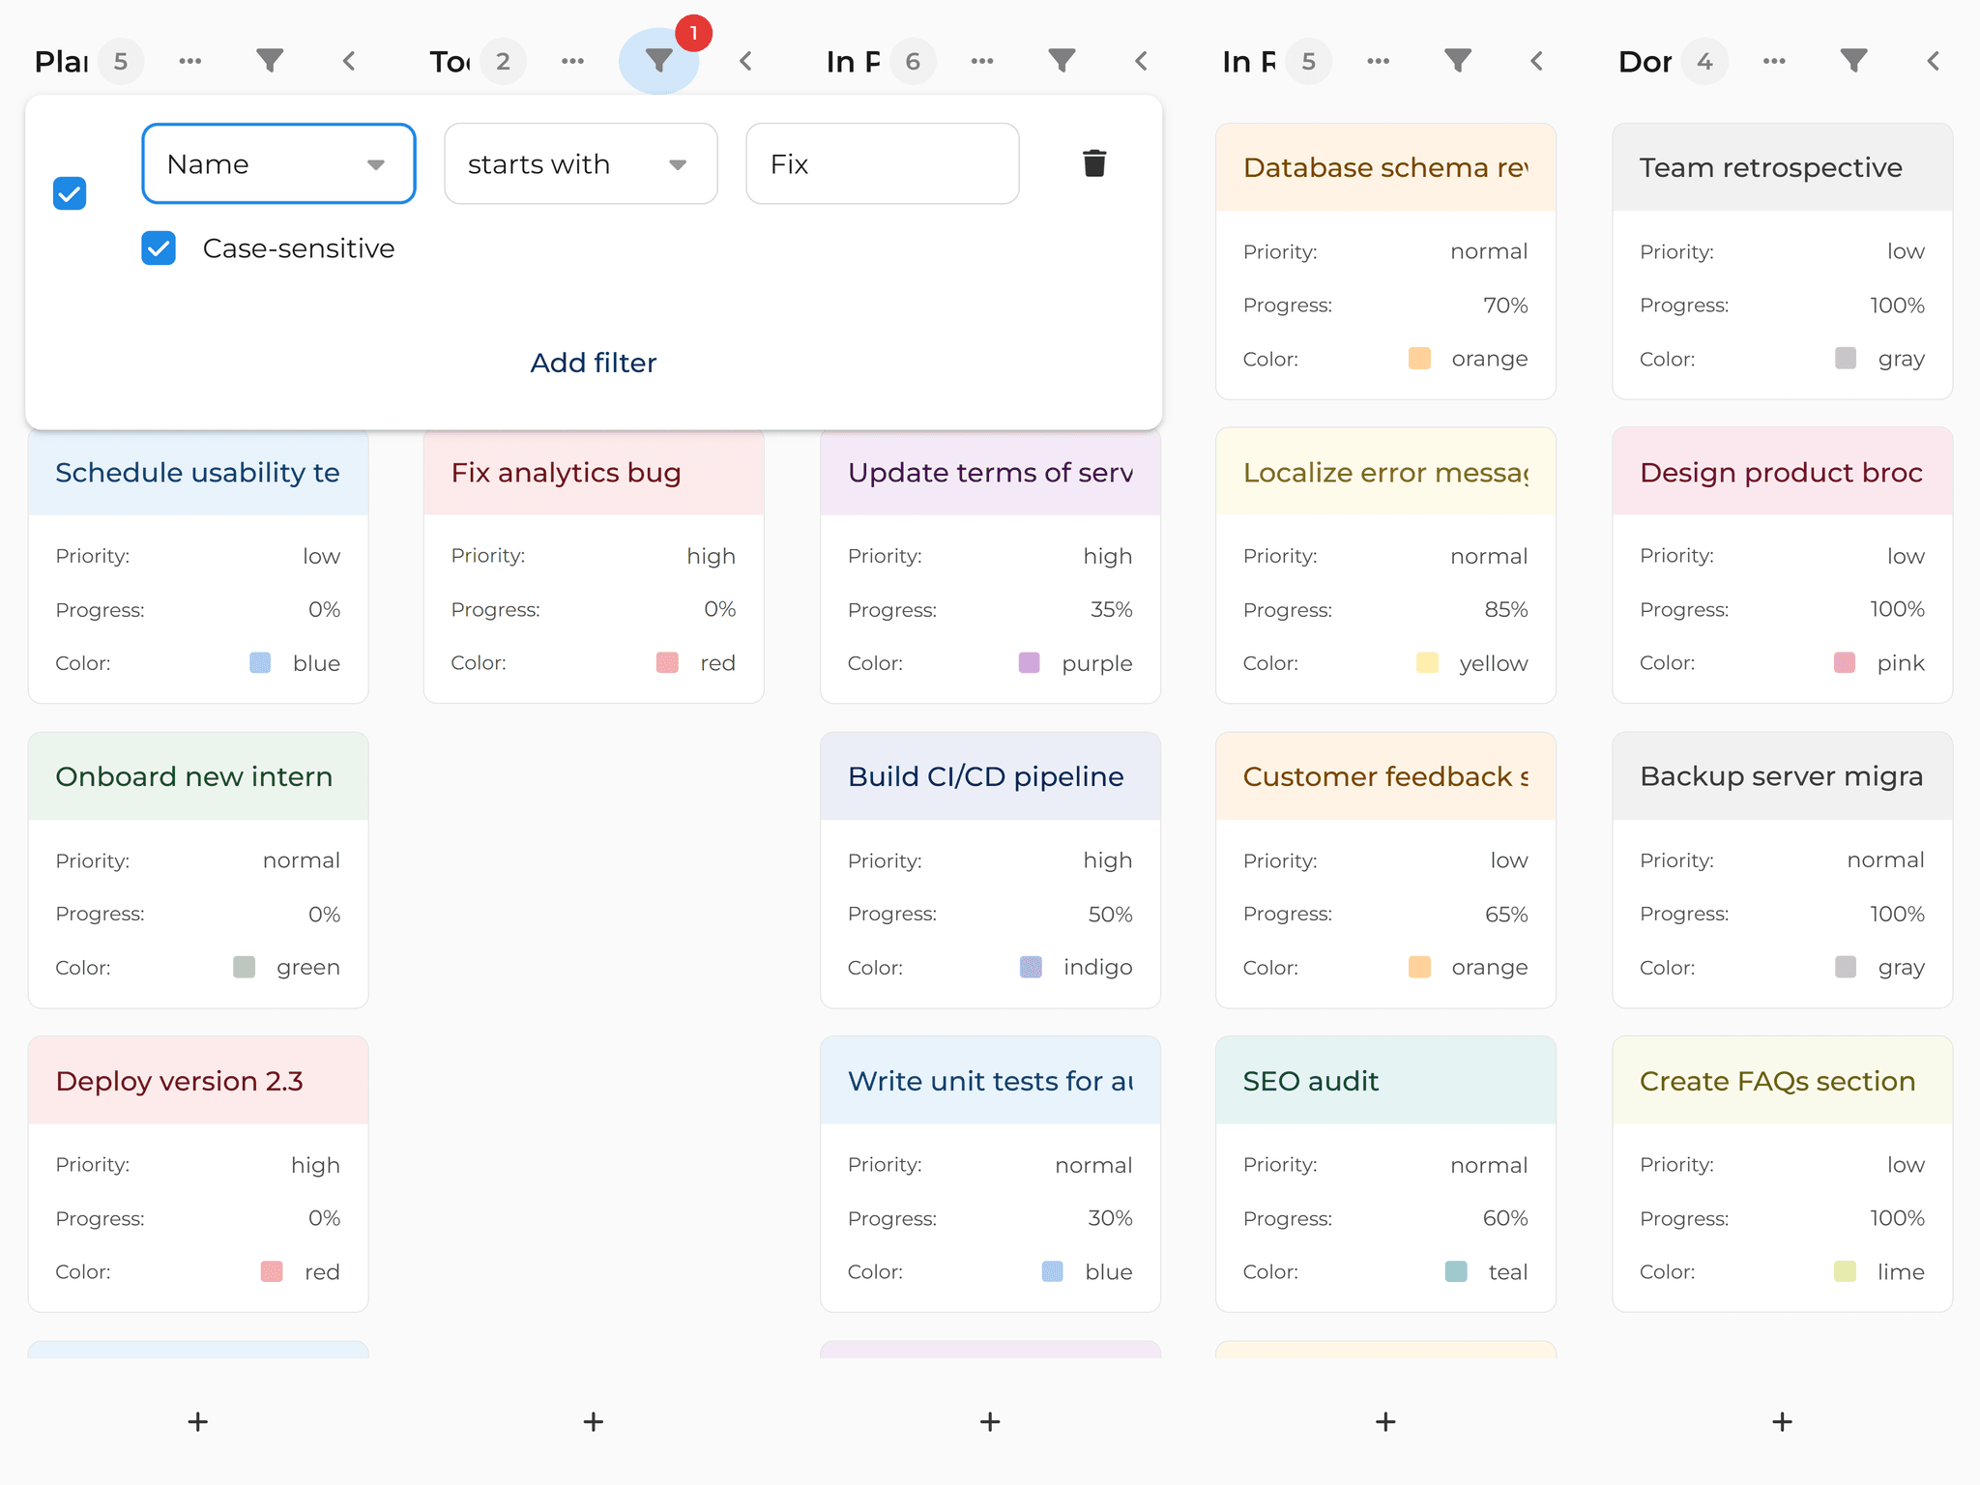Add a card below Write unit tests
The image size is (1980, 1485).
(990, 1421)
